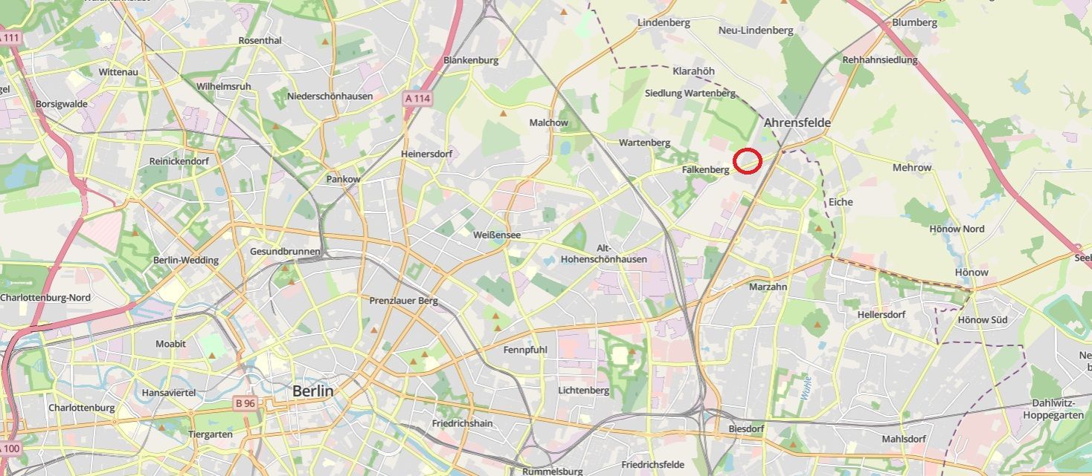Select the Hellersdorf label

881,314
